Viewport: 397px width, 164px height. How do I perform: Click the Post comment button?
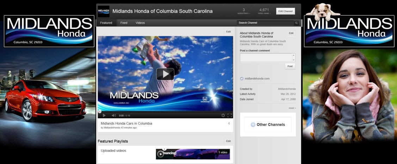coord(290,66)
